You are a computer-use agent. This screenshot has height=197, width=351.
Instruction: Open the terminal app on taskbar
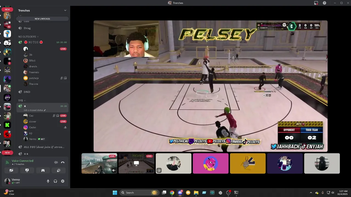236,193
